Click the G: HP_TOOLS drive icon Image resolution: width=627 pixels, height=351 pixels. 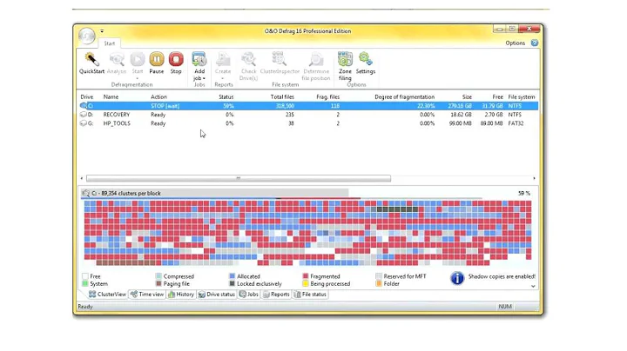tap(84, 123)
